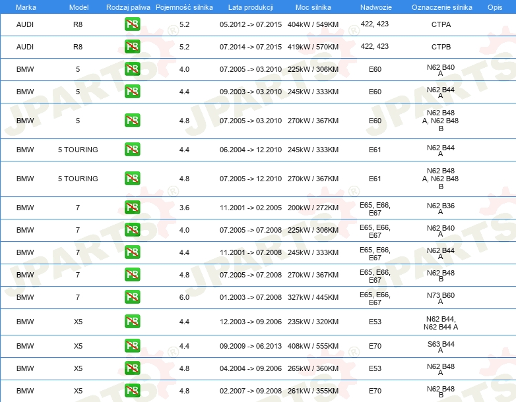The image size is (516, 402).
Task: Click the production dates 06.2004 -> 12.2010
Action: pos(251,150)
